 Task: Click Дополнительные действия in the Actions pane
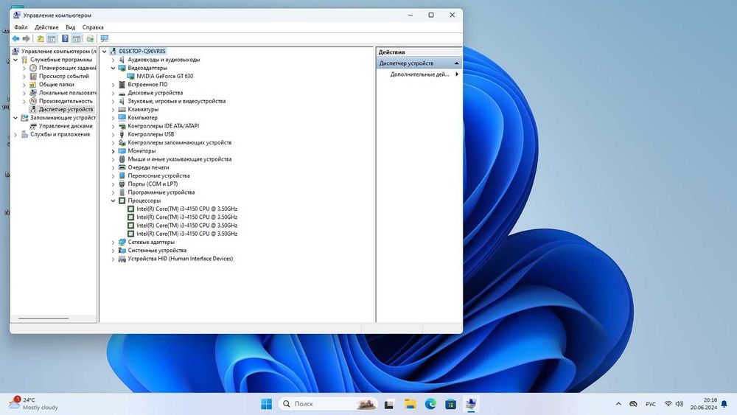click(x=419, y=74)
